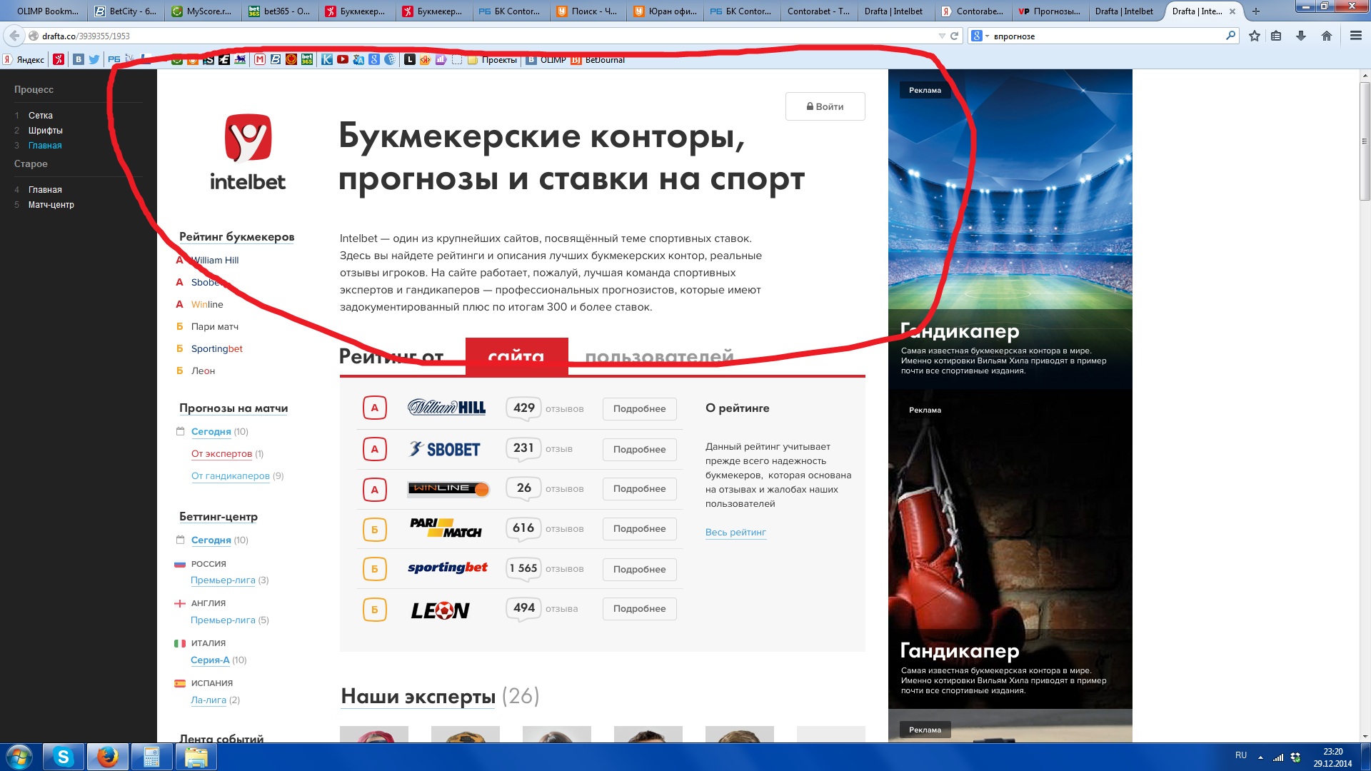1371x771 pixels.
Task: Click the search magnifier icon
Action: [1230, 36]
